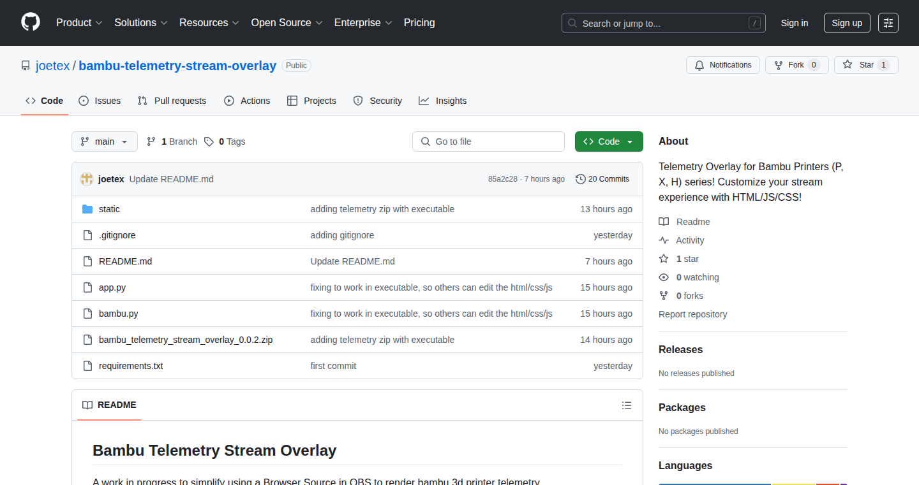Click the languages color bar
919x485 pixels.
[x=753, y=483]
